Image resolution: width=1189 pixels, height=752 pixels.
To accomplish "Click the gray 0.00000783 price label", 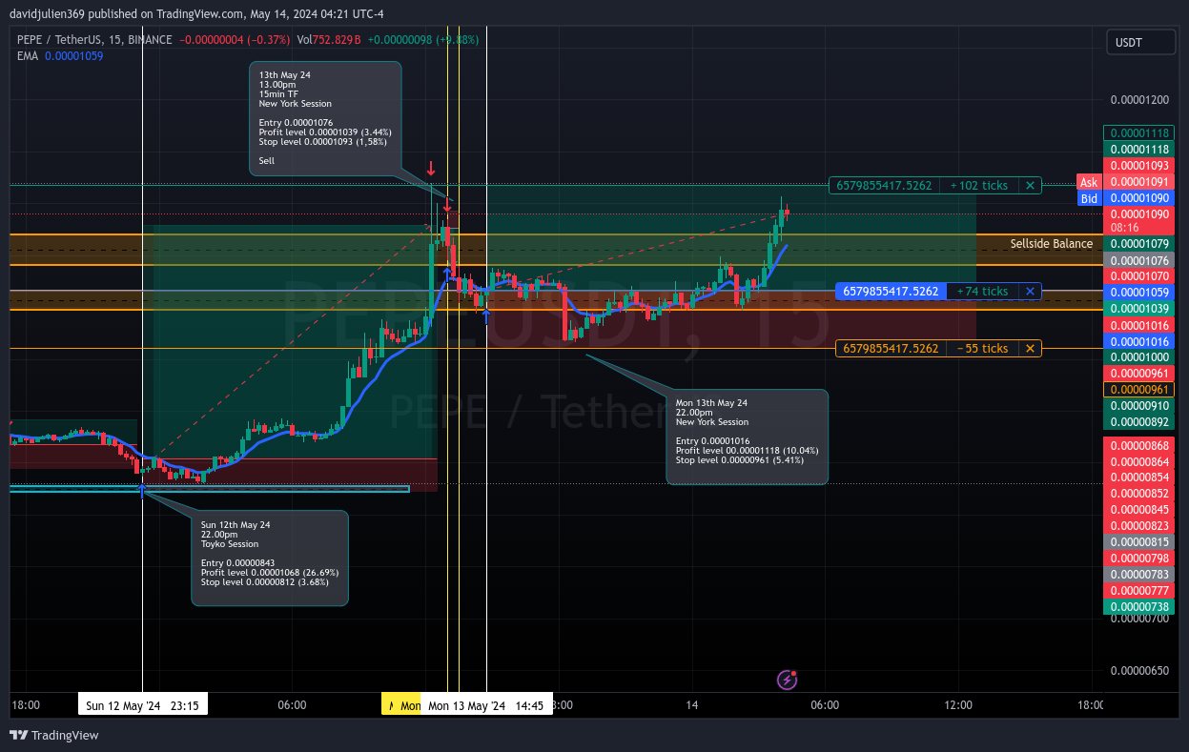I will tap(1138, 575).
